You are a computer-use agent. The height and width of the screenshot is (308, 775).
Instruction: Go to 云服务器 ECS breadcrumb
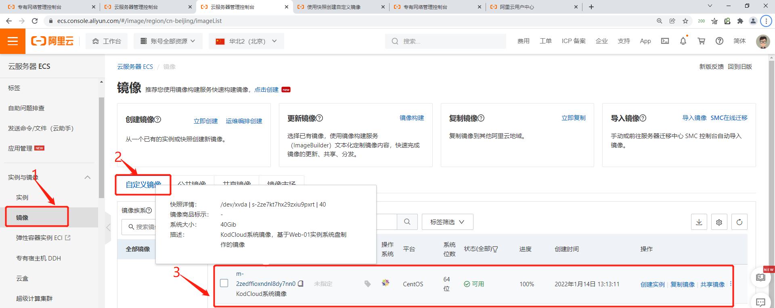pos(135,67)
